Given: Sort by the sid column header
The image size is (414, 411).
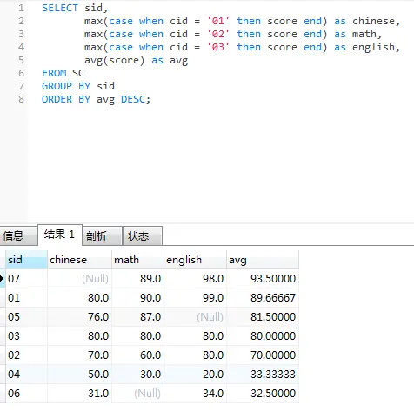Looking at the screenshot, I should click(26, 260).
